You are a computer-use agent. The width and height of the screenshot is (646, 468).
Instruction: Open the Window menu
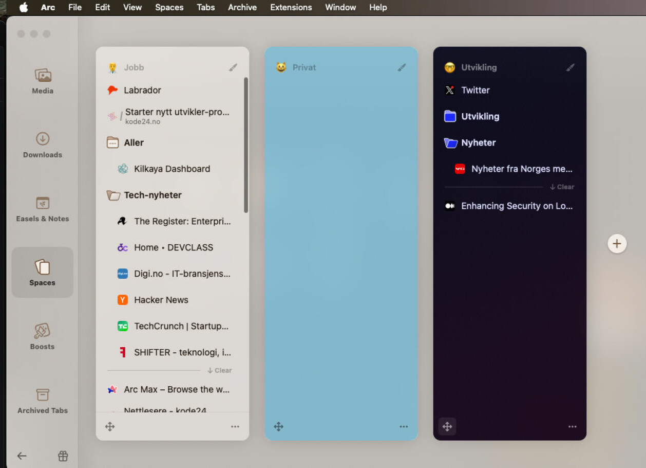[340, 7]
